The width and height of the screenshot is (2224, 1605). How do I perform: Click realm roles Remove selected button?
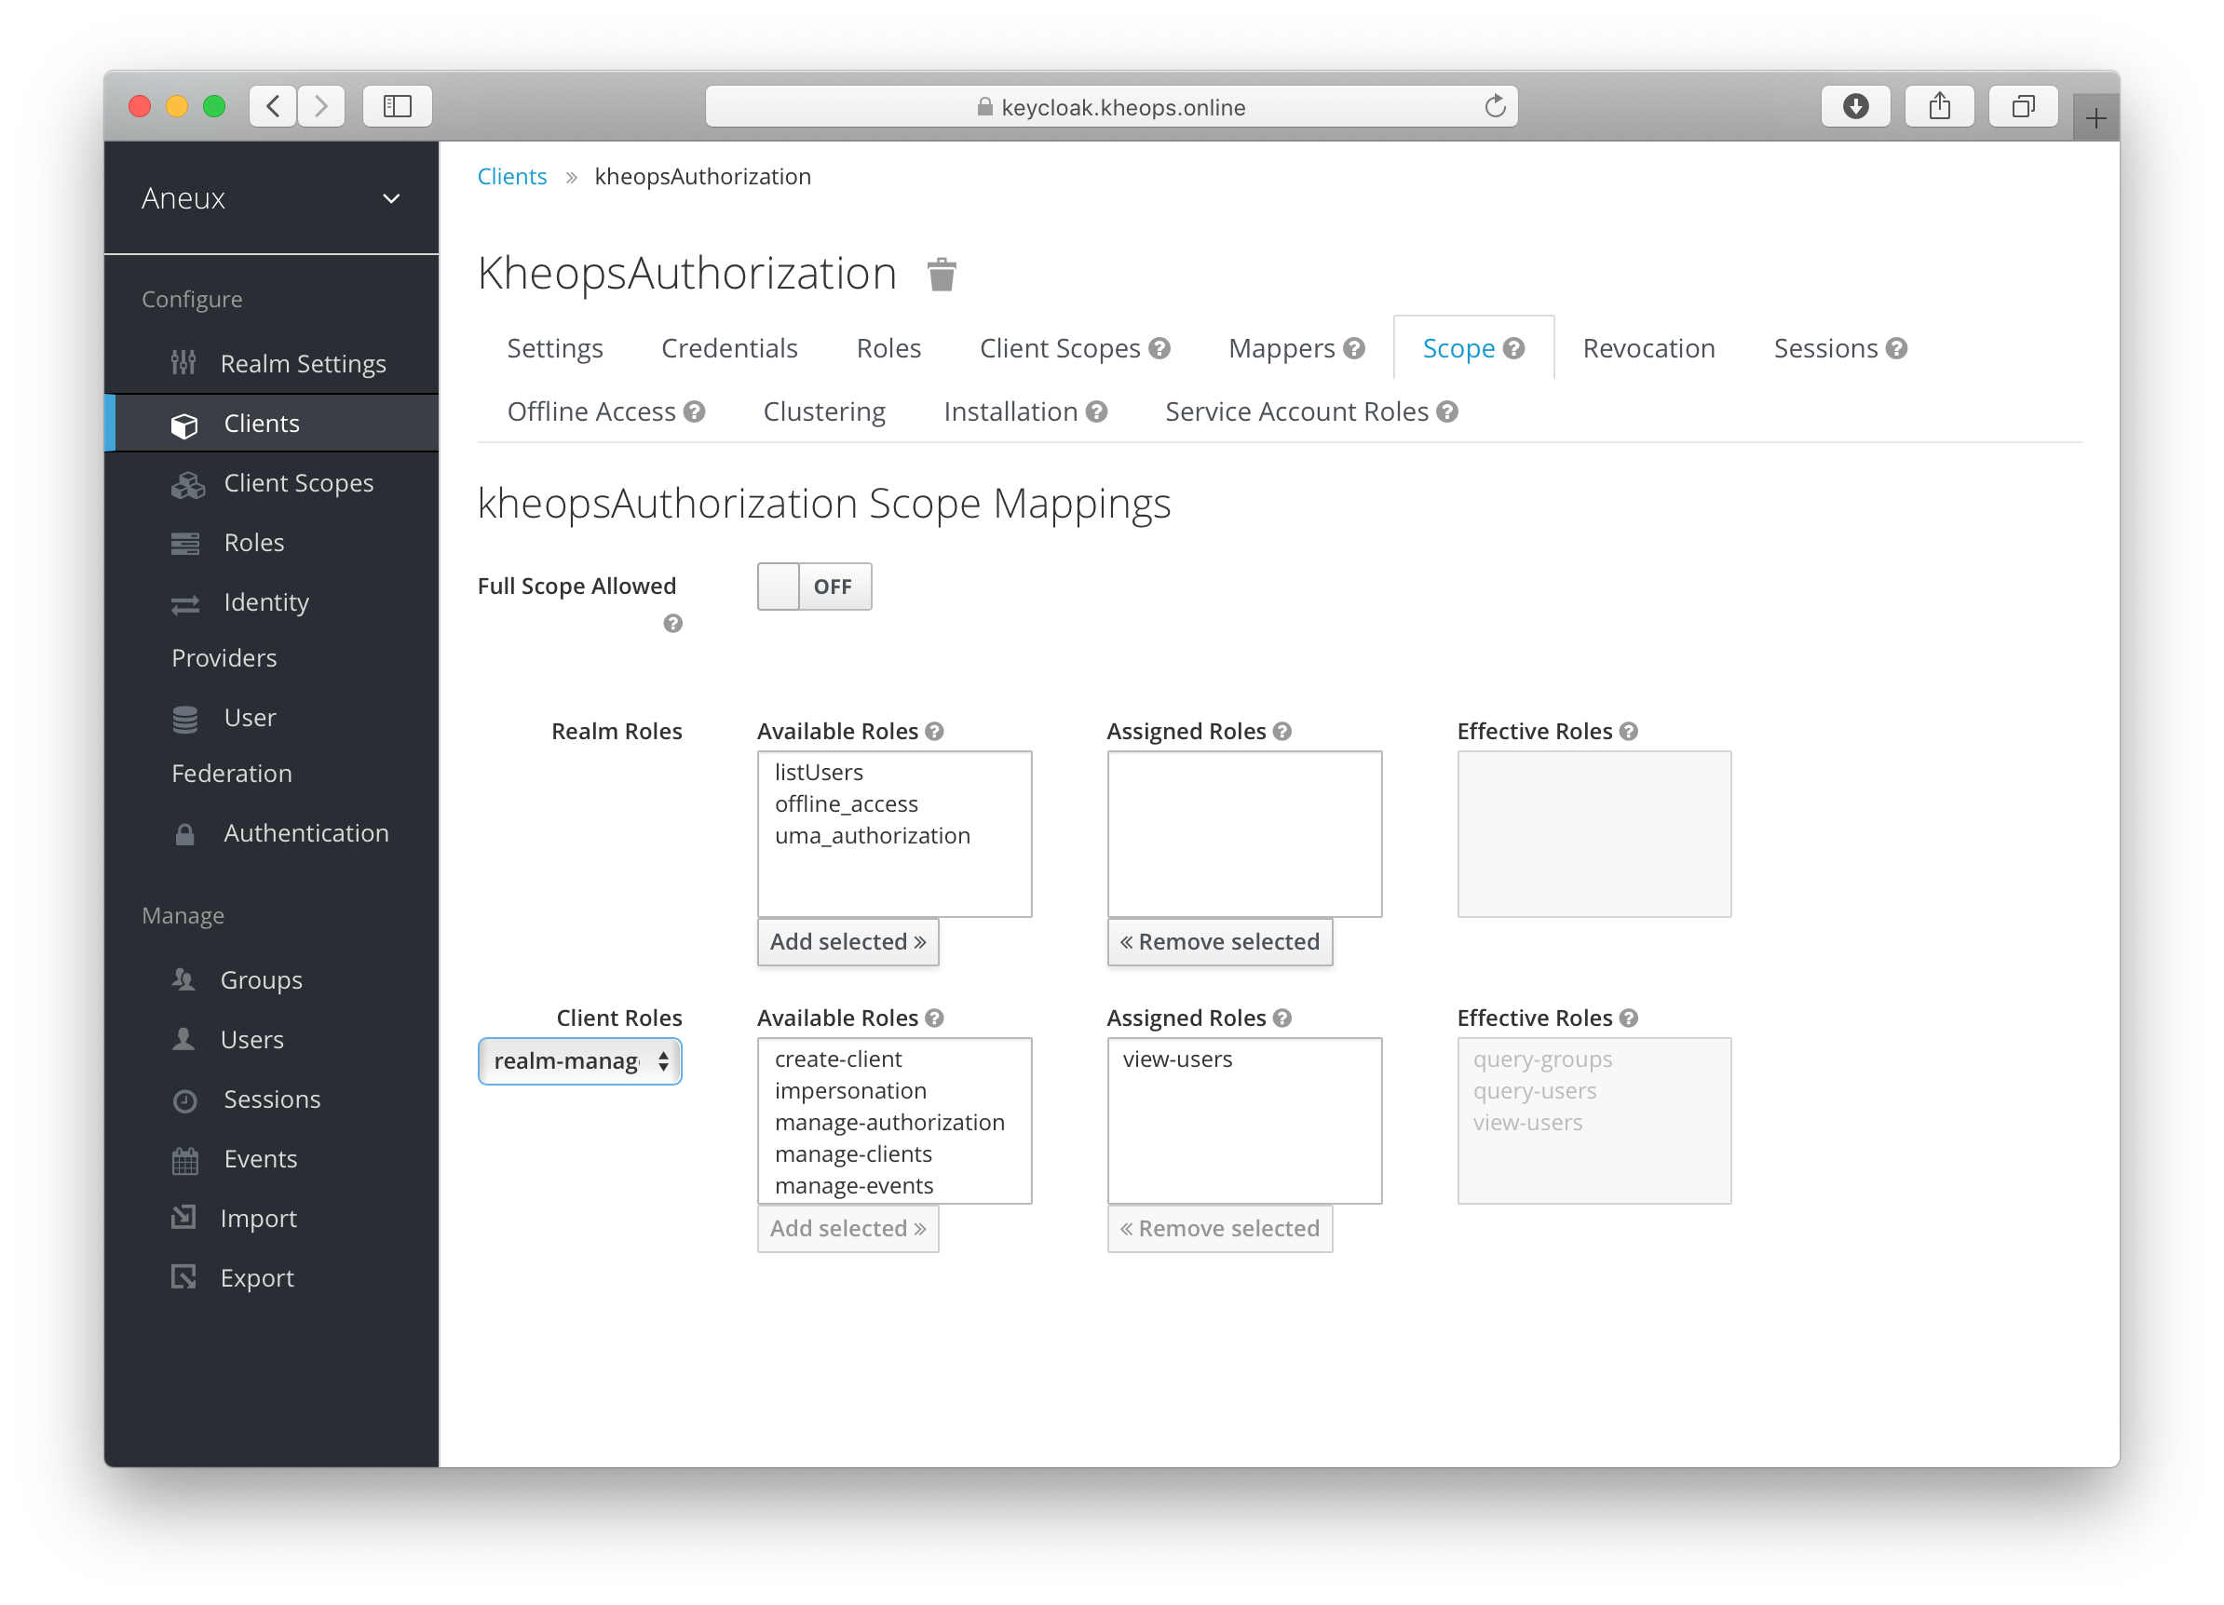(1220, 942)
